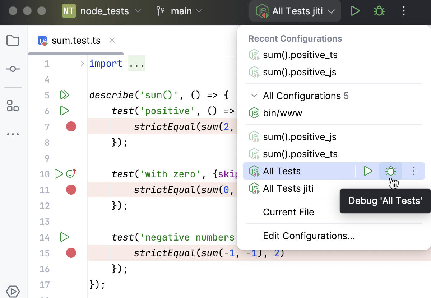
Task: Click Edit Configurations in the popup
Action: click(309, 236)
